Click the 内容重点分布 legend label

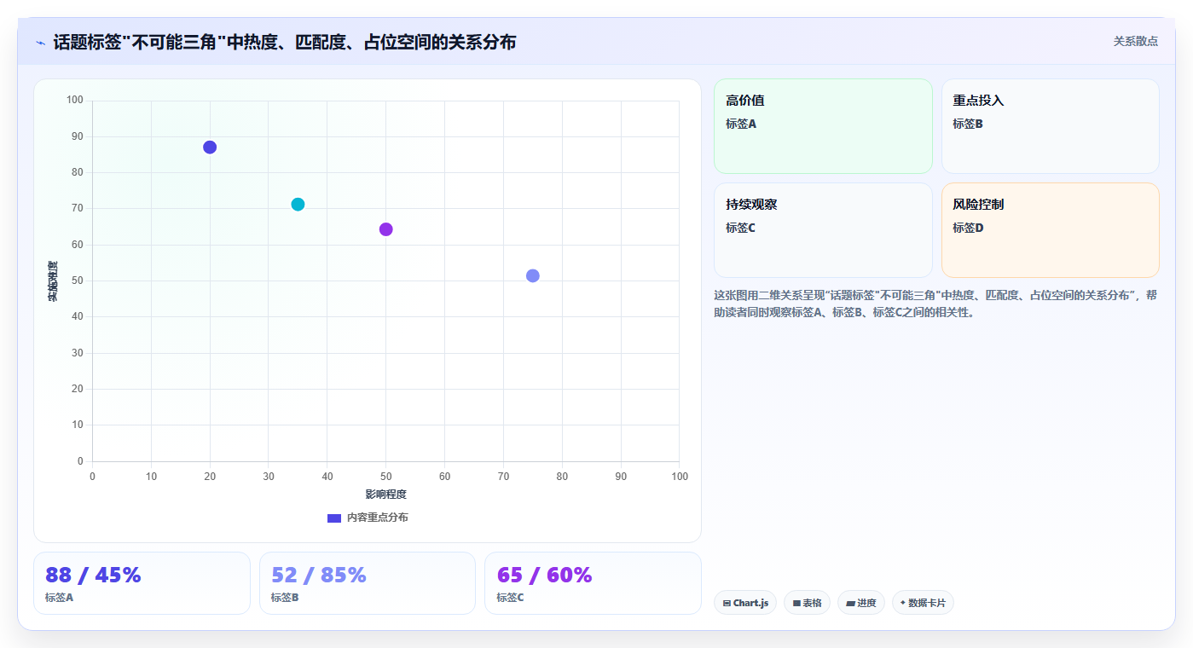point(377,518)
